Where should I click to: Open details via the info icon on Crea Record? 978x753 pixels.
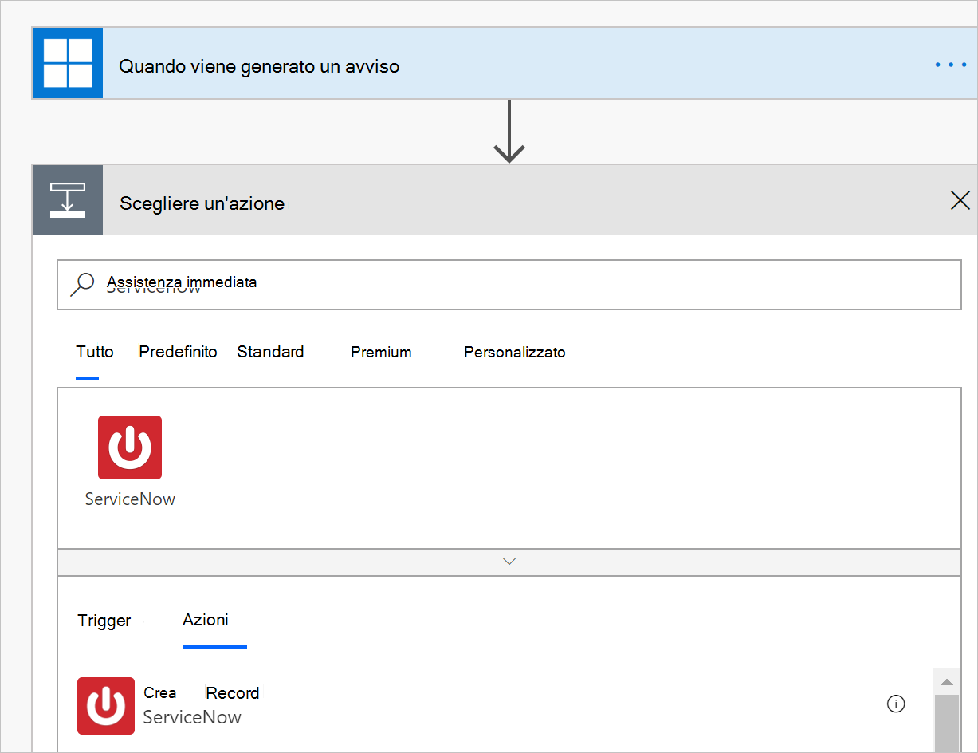[896, 704]
